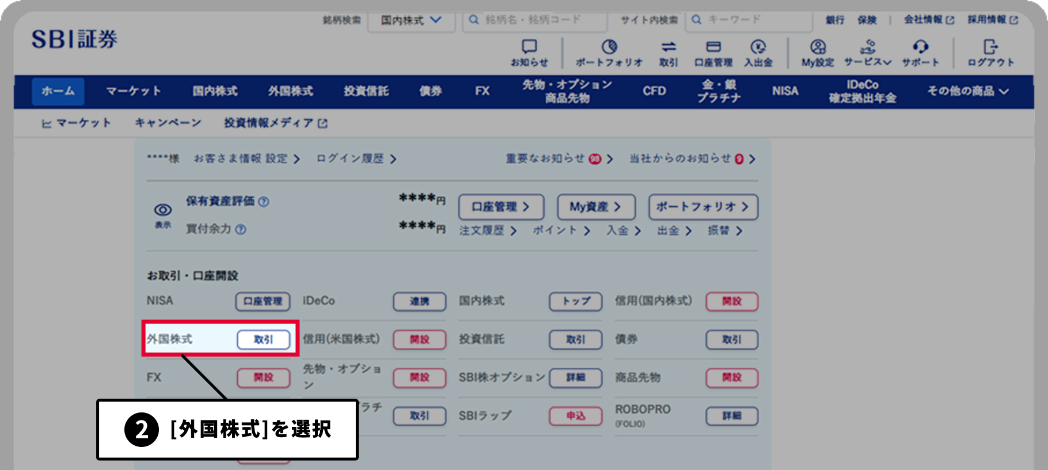Open 注文履歴 link
Viewport: 1048px width, 470px height.
click(488, 231)
